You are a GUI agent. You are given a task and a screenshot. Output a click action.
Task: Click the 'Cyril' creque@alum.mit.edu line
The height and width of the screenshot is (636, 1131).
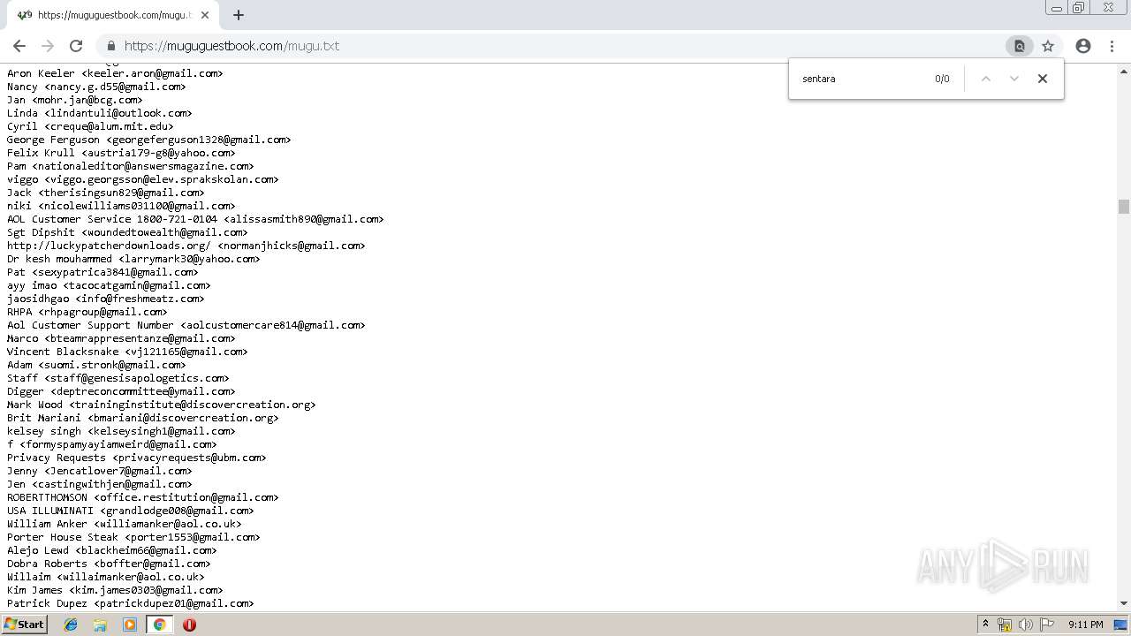click(x=90, y=126)
